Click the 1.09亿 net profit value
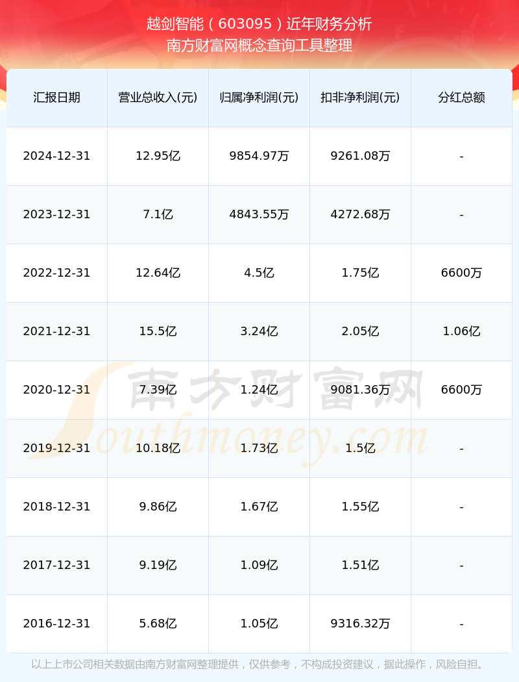 pos(259,565)
